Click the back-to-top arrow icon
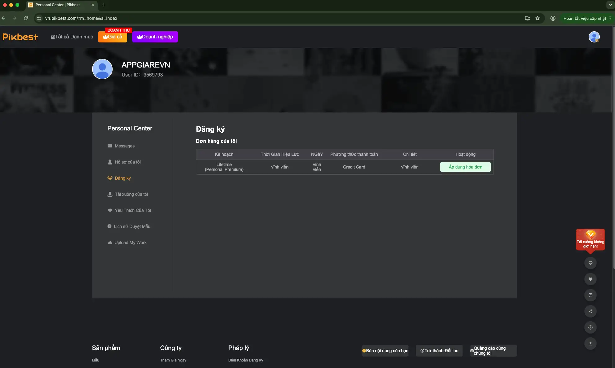The width and height of the screenshot is (615, 368). click(590, 344)
